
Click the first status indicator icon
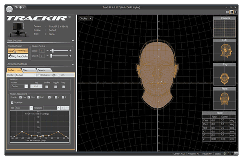pos(225,154)
